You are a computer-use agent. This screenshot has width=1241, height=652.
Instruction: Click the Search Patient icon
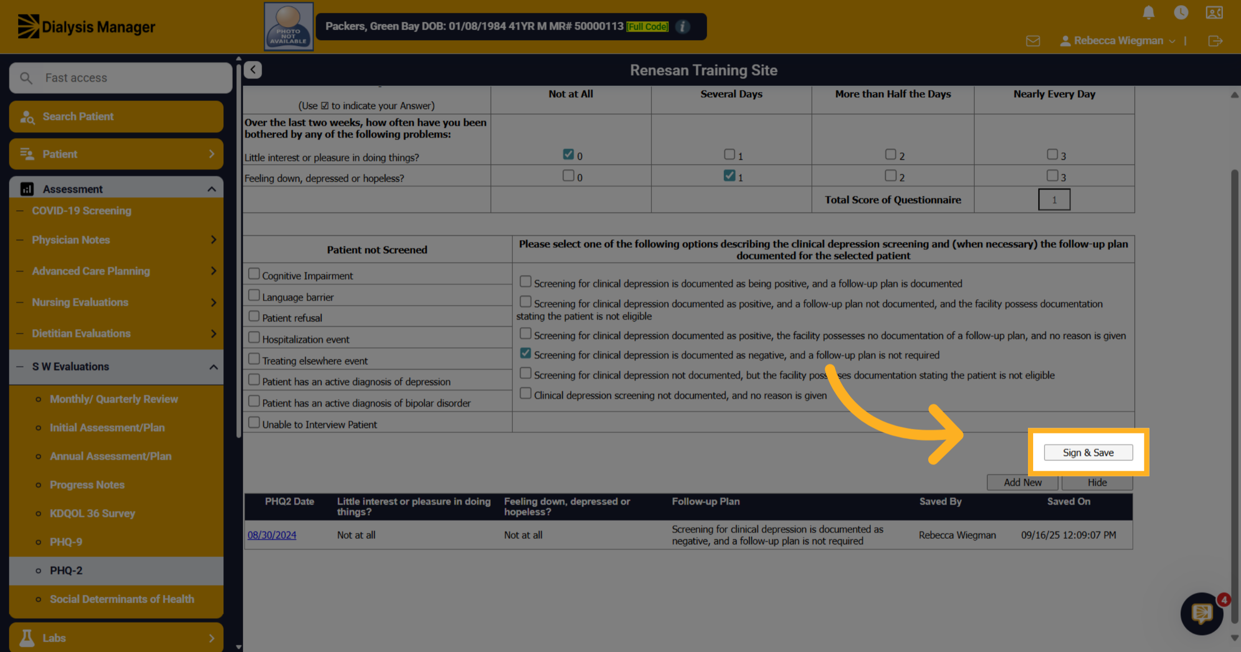click(27, 117)
